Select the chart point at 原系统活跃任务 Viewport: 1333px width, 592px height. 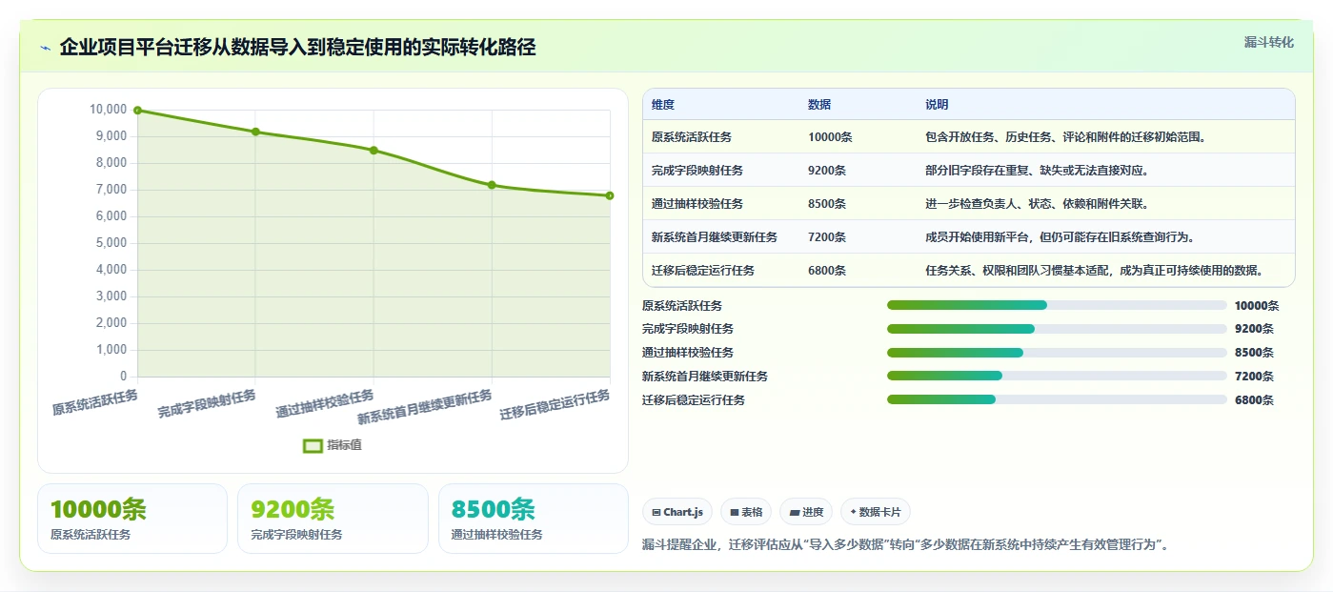click(x=137, y=111)
